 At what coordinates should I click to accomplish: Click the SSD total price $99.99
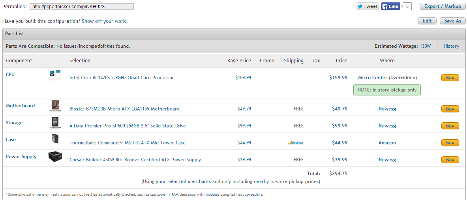click(339, 126)
